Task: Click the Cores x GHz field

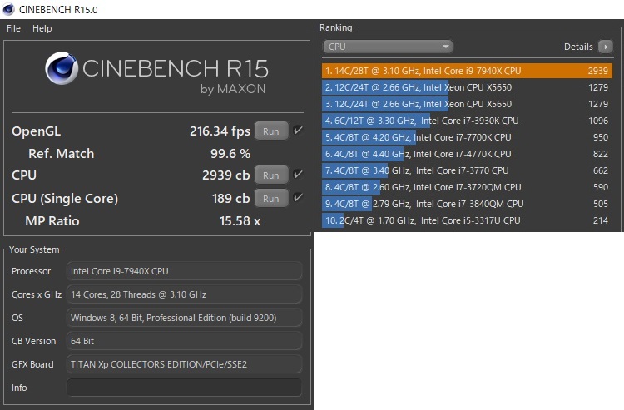Action: 184,294
